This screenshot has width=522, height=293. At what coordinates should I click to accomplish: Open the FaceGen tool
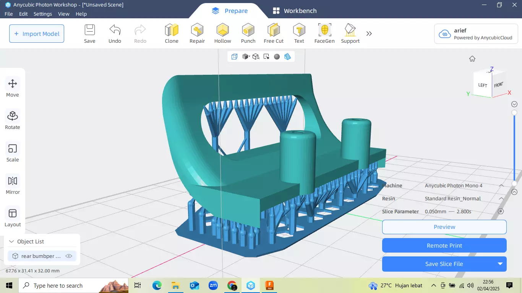pos(324,34)
